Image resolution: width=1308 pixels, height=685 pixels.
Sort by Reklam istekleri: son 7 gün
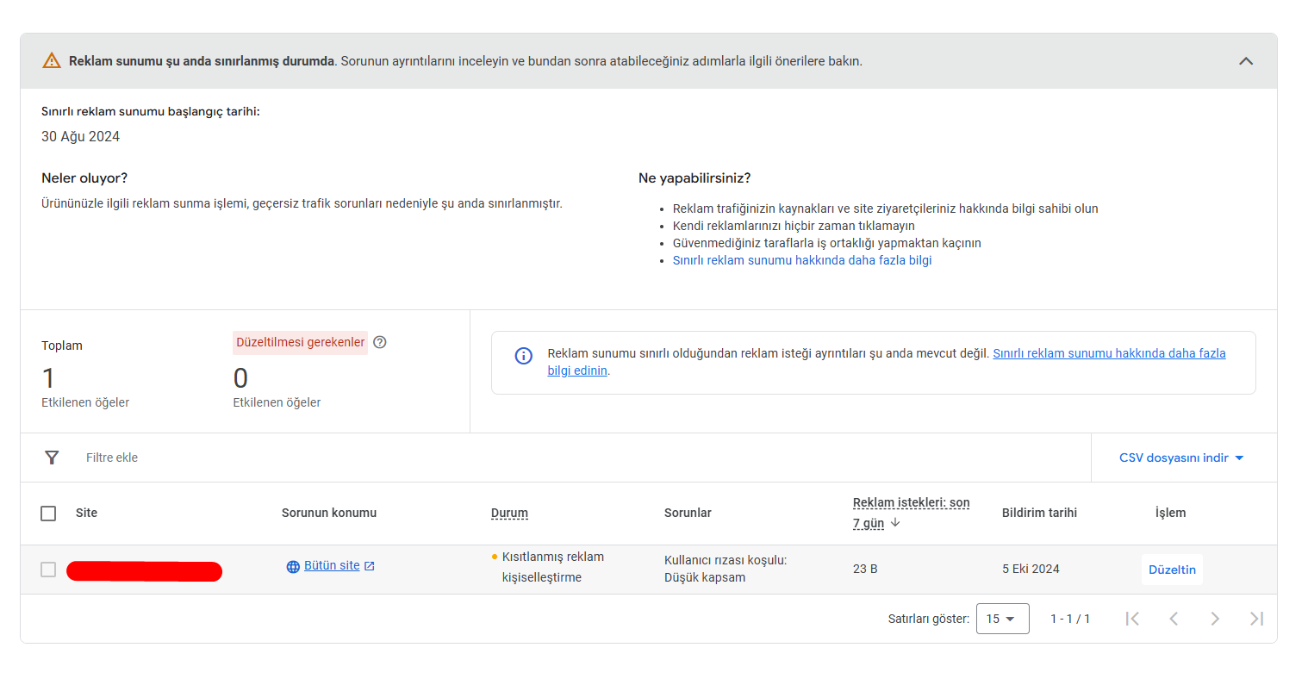coord(911,513)
